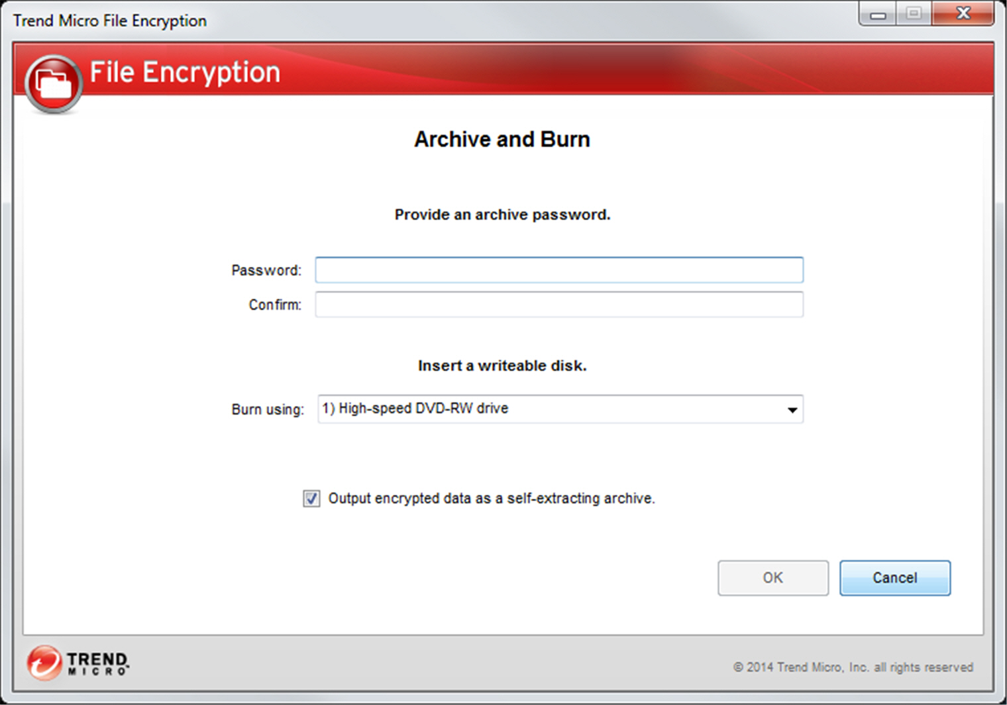Open the 'Burn using' drive dropdown
The height and width of the screenshot is (705, 1007).
(560, 409)
